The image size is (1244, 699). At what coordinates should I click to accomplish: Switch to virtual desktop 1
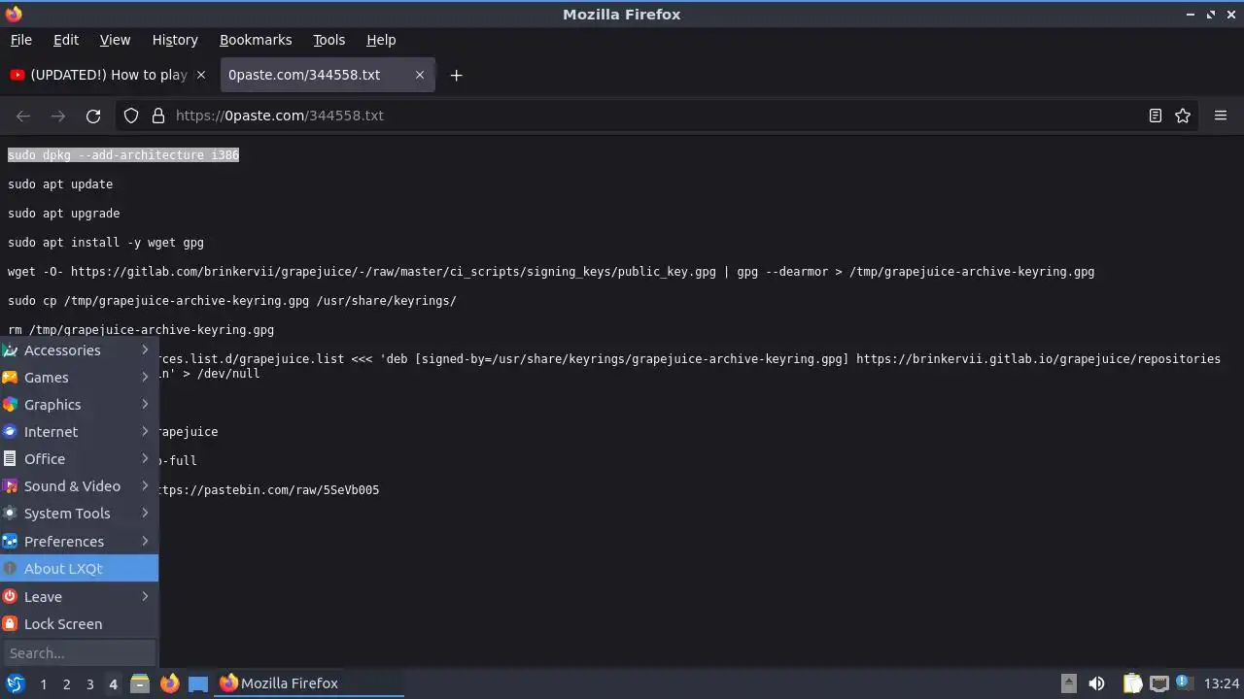[x=43, y=684]
